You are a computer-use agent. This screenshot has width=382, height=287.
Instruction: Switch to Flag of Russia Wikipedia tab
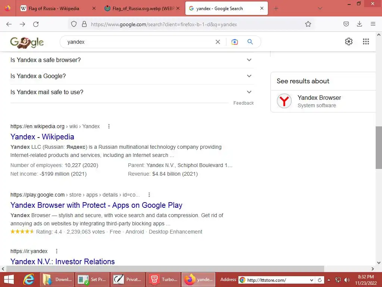click(57, 9)
